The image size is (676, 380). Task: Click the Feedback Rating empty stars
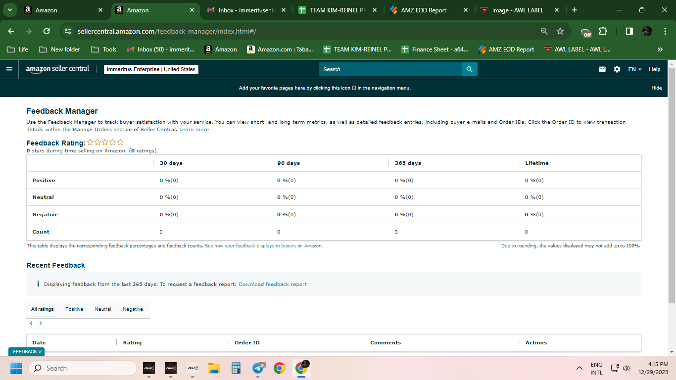(x=105, y=142)
